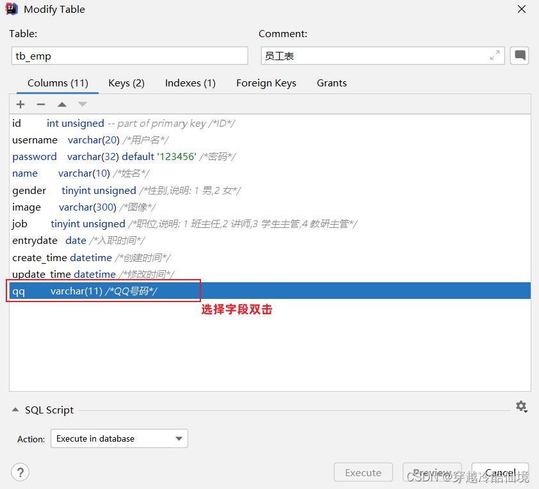Close the Modify Table dialog
The image size is (539, 489).
522,9
